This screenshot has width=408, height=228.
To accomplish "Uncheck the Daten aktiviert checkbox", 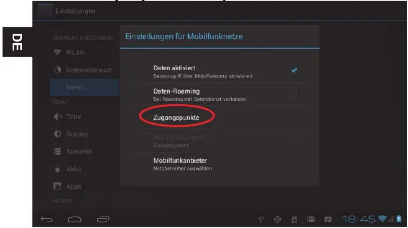I will (x=293, y=71).
